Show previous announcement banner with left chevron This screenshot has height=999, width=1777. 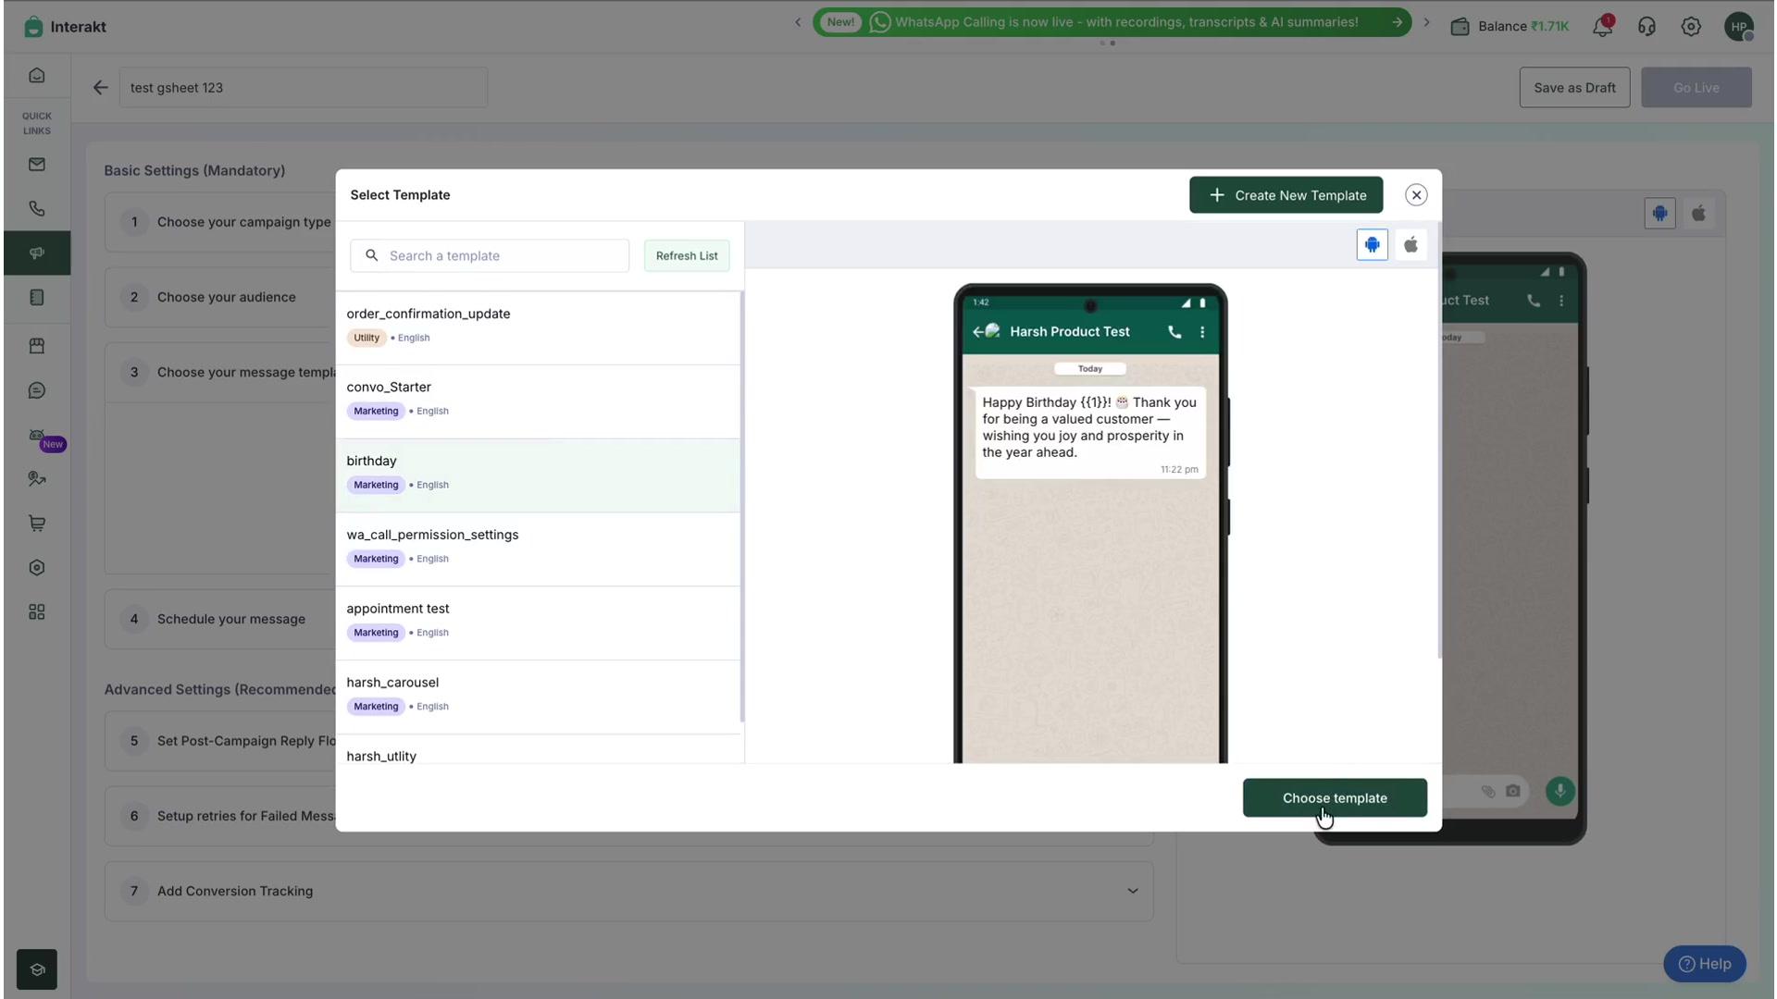[x=798, y=22]
